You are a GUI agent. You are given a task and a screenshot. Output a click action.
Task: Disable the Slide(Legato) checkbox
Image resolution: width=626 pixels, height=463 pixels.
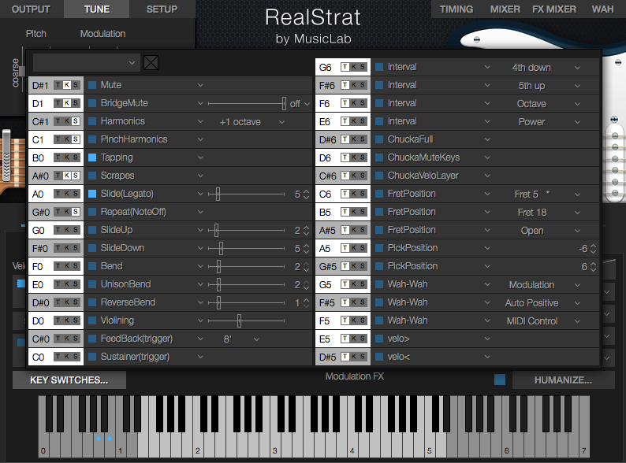pyautogui.click(x=92, y=194)
